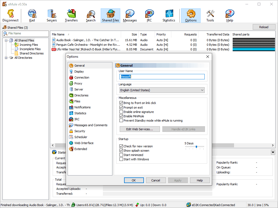Uncheck Prompt on exit

click(x=121, y=107)
